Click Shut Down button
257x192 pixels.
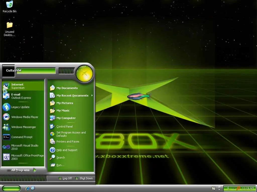[84, 178]
